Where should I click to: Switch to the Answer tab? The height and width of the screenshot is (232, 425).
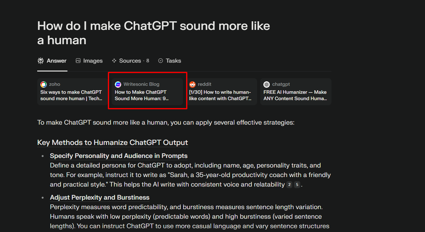pyautogui.click(x=52, y=61)
